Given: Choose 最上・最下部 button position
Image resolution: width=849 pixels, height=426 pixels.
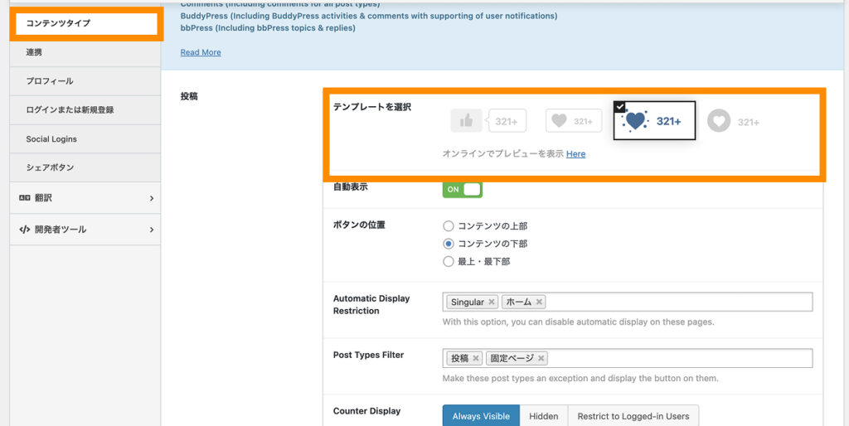Looking at the screenshot, I should (x=449, y=262).
